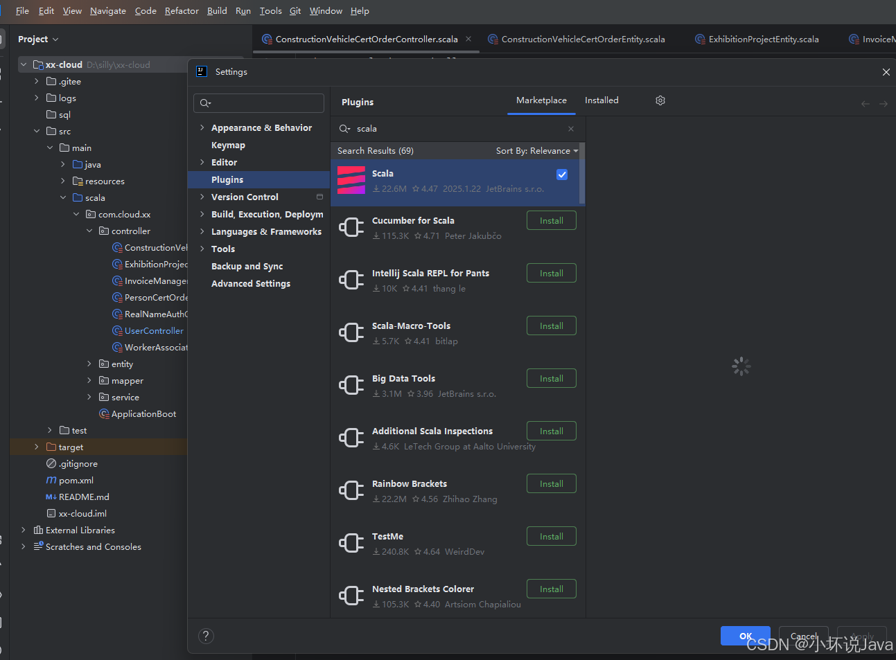Viewport: 896px width, 660px height.
Task: Click the README.md markdown icon
Action: (x=51, y=497)
